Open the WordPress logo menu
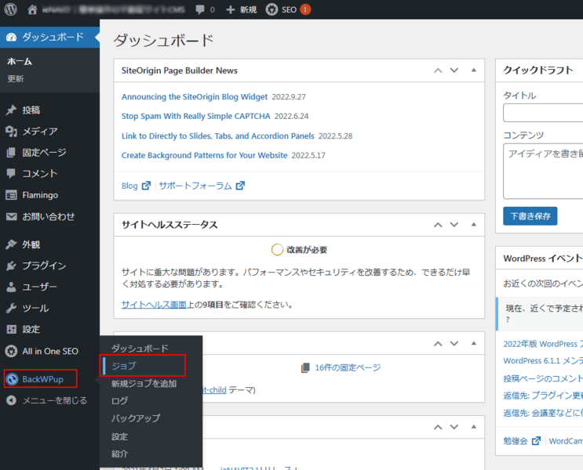 (x=10, y=9)
